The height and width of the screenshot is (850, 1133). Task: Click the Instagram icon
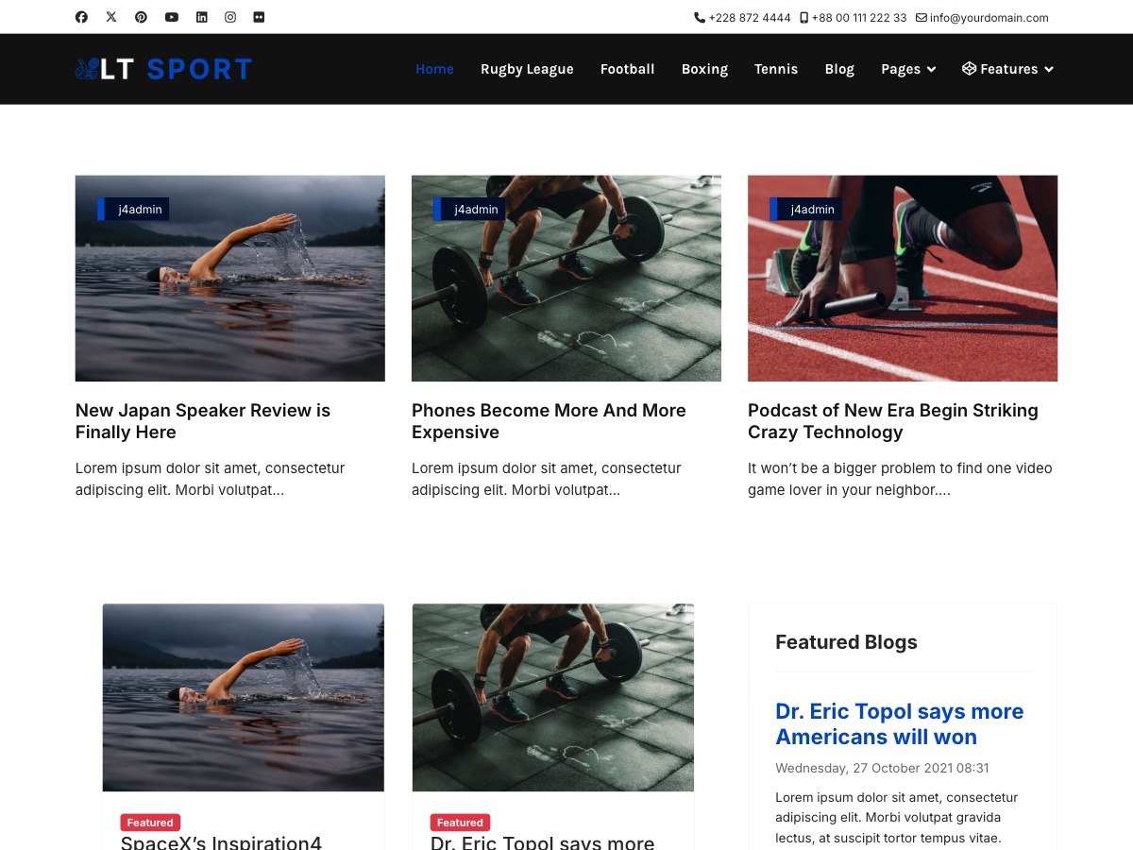tap(230, 17)
